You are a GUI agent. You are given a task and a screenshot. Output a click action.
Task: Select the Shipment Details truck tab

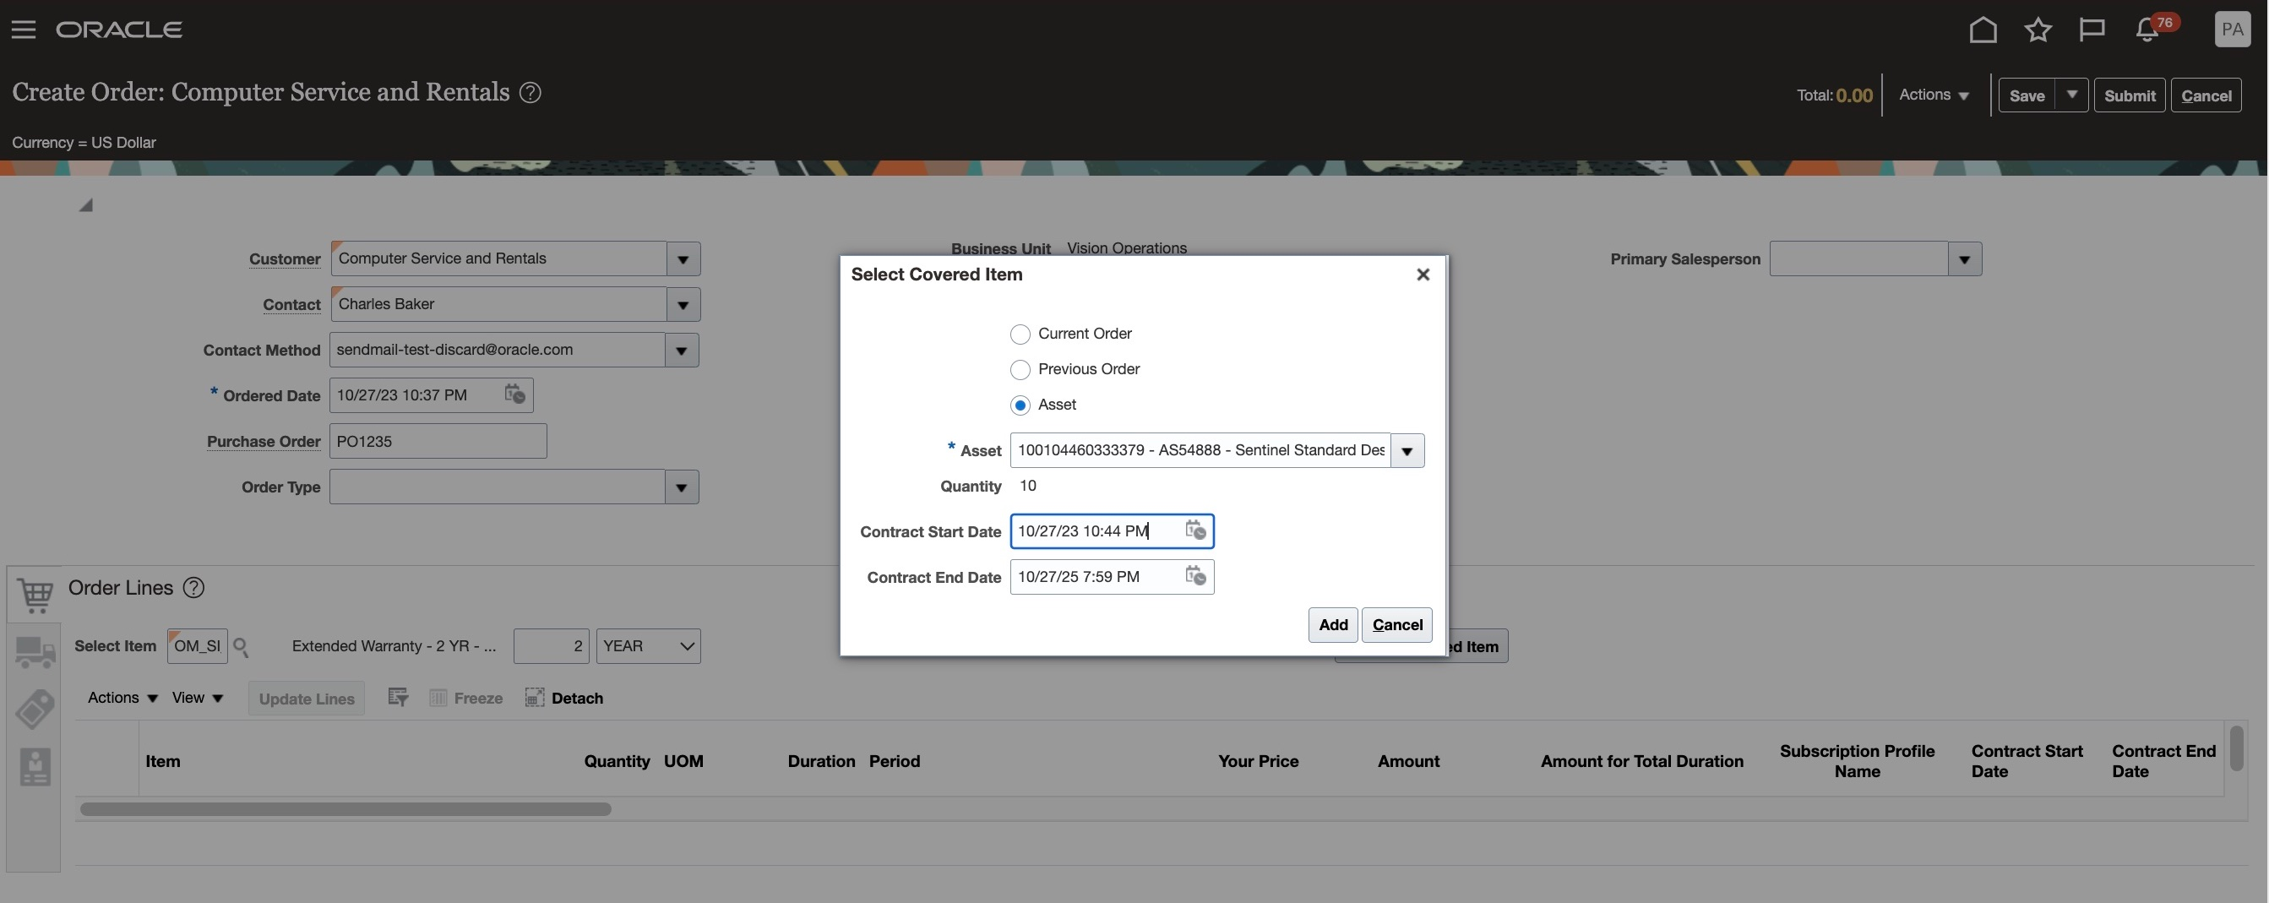[x=35, y=652]
